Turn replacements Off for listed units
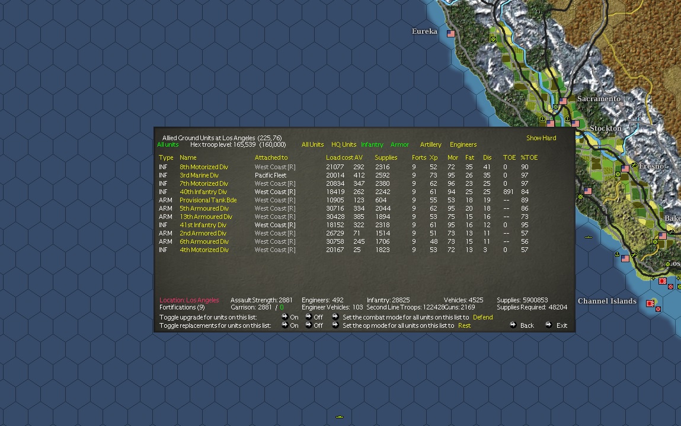This screenshot has height=426, width=681. (x=314, y=325)
